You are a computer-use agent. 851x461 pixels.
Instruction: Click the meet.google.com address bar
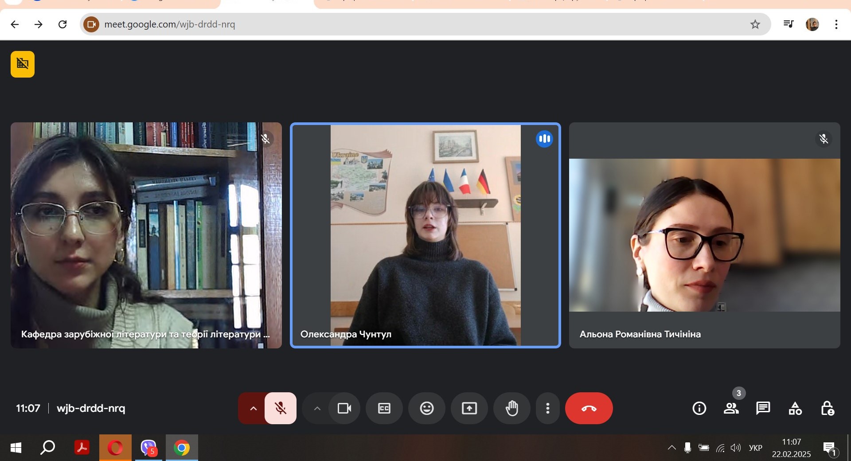click(x=425, y=24)
